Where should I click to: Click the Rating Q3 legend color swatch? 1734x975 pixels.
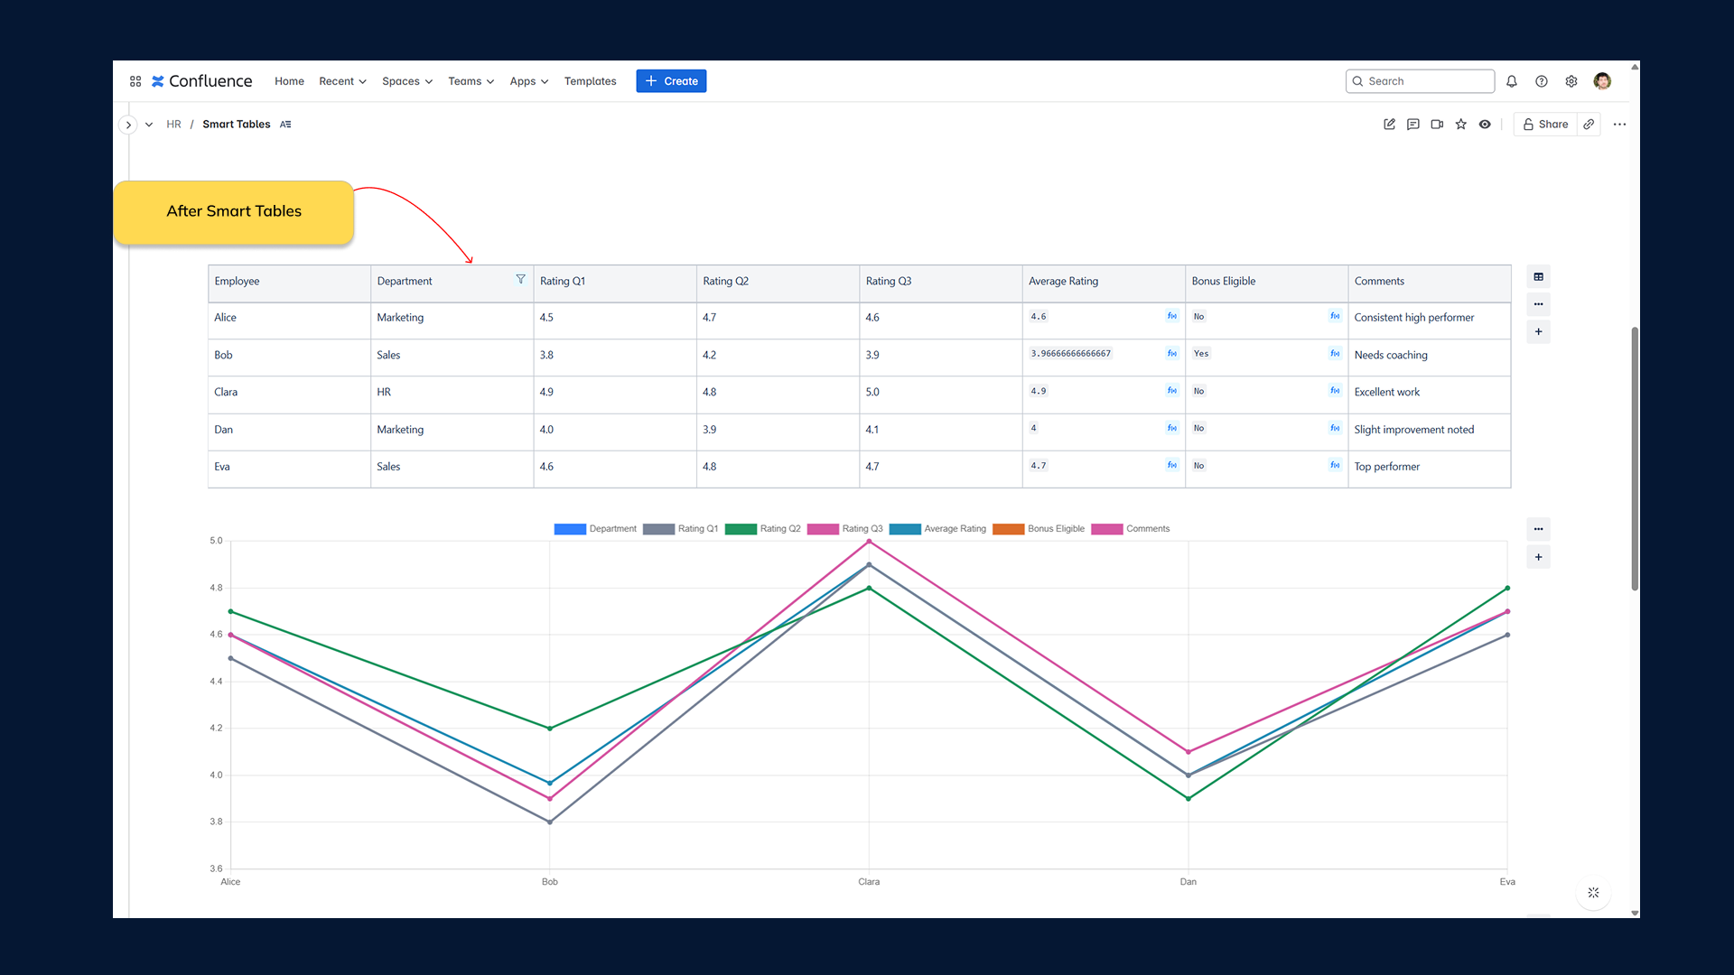823,529
